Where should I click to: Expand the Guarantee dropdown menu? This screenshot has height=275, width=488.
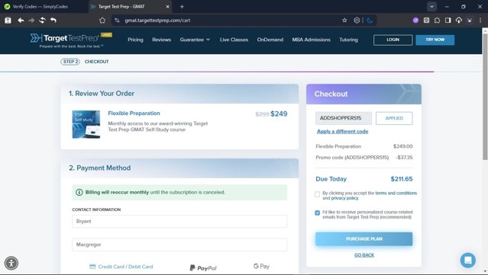click(195, 40)
